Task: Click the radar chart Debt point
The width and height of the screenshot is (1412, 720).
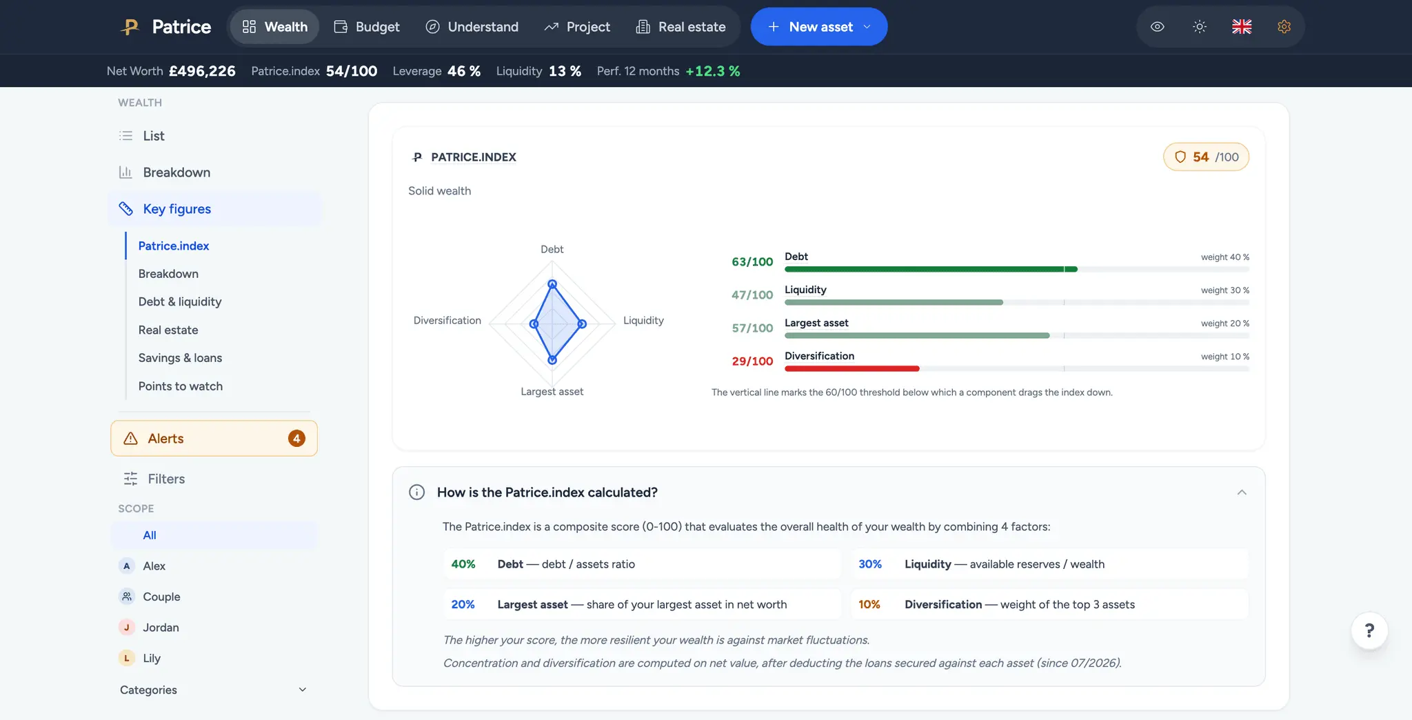Action: [552, 284]
